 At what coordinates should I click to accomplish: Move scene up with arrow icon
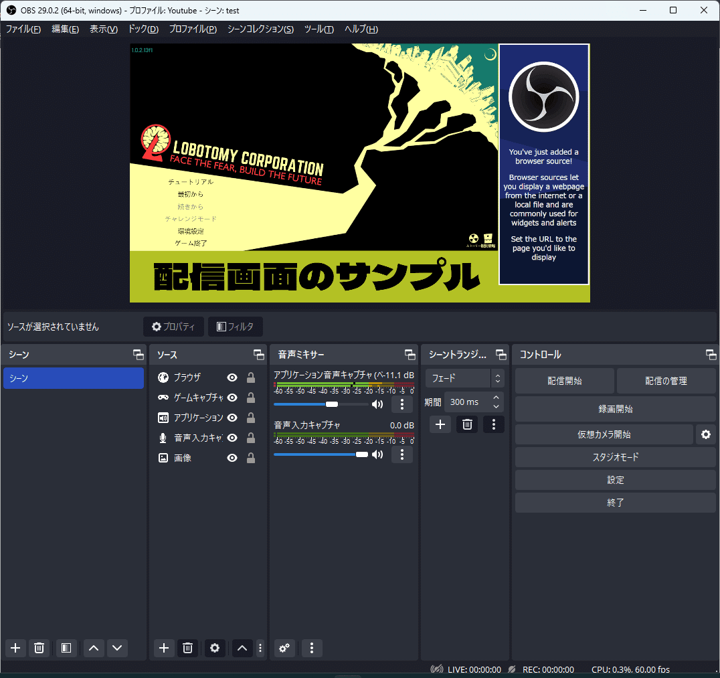94,648
